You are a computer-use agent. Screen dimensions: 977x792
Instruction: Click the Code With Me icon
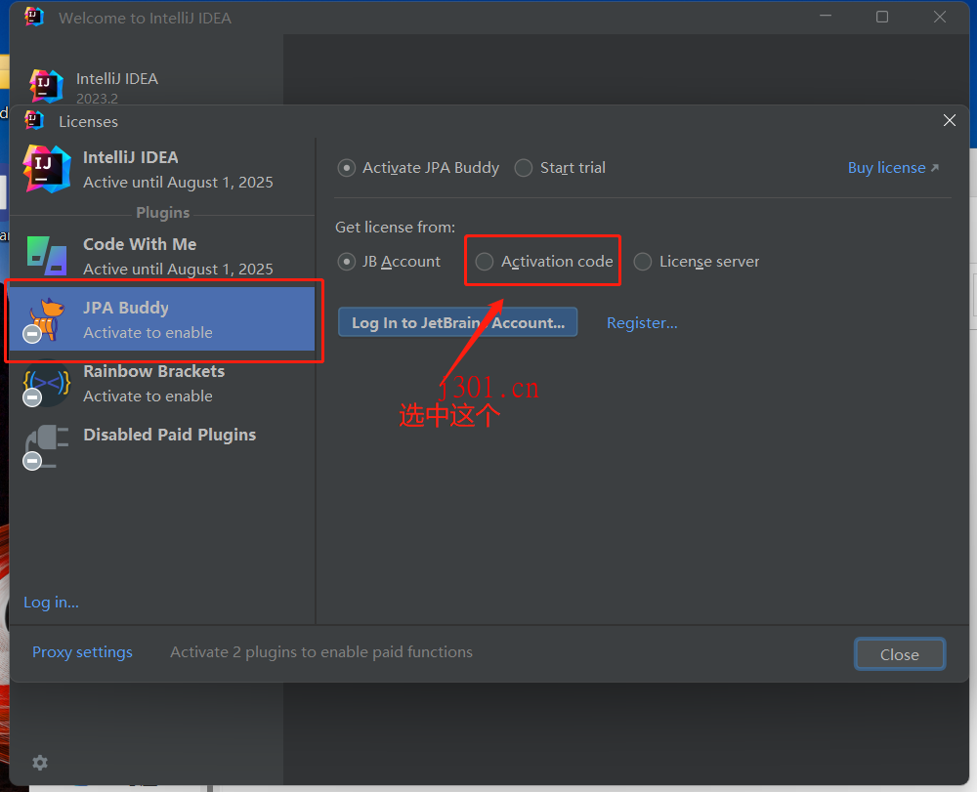[47, 255]
